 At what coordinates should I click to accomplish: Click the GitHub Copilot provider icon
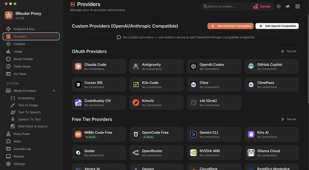(x=251, y=66)
